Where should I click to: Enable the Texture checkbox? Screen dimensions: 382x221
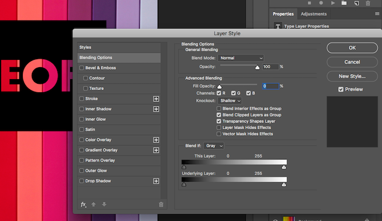click(x=86, y=88)
